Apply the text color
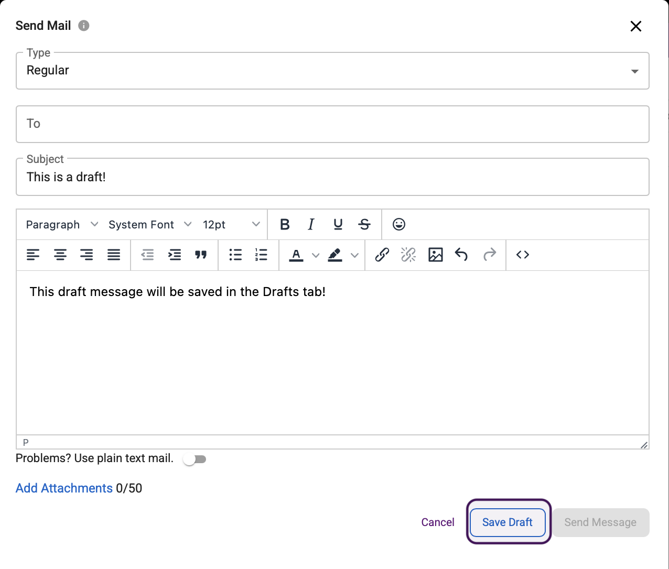The image size is (669, 569). 296,255
